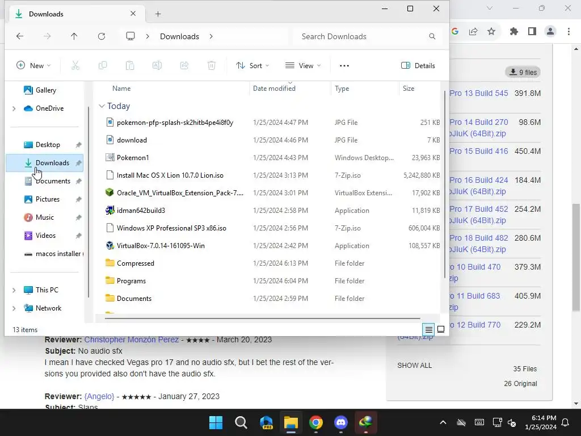Unpin Desktop using its pin icon
This screenshot has width=581, height=436.
[x=78, y=145]
